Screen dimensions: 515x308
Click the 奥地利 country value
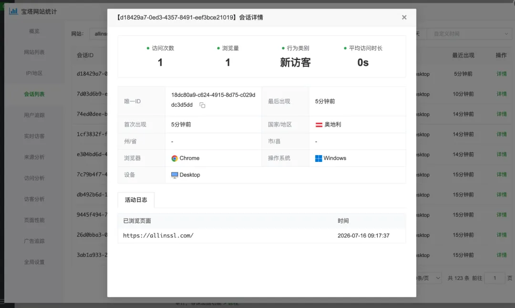(x=333, y=125)
